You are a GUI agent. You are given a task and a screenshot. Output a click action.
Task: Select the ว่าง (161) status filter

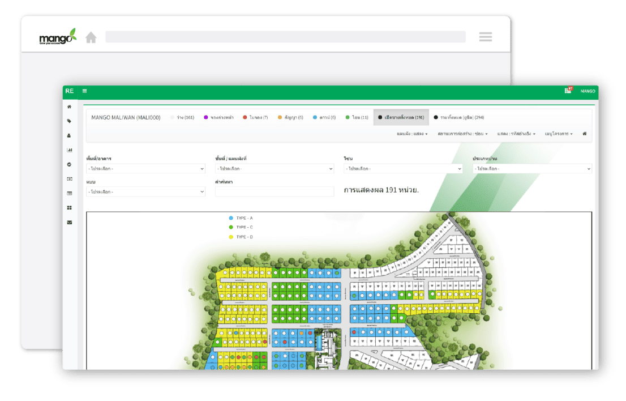tap(182, 117)
